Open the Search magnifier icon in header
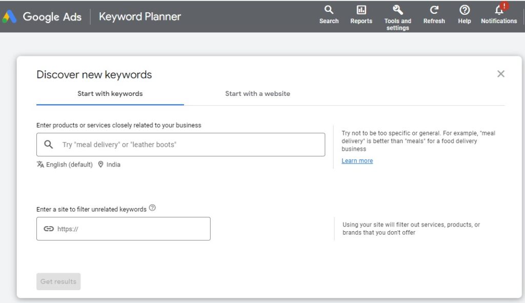Screen dimensions: 525x303 (329, 10)
